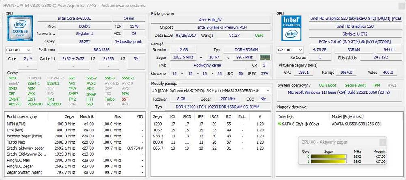
Task: Click the memory type DDR4 SDRAM
Action: [x=247, y=49]
